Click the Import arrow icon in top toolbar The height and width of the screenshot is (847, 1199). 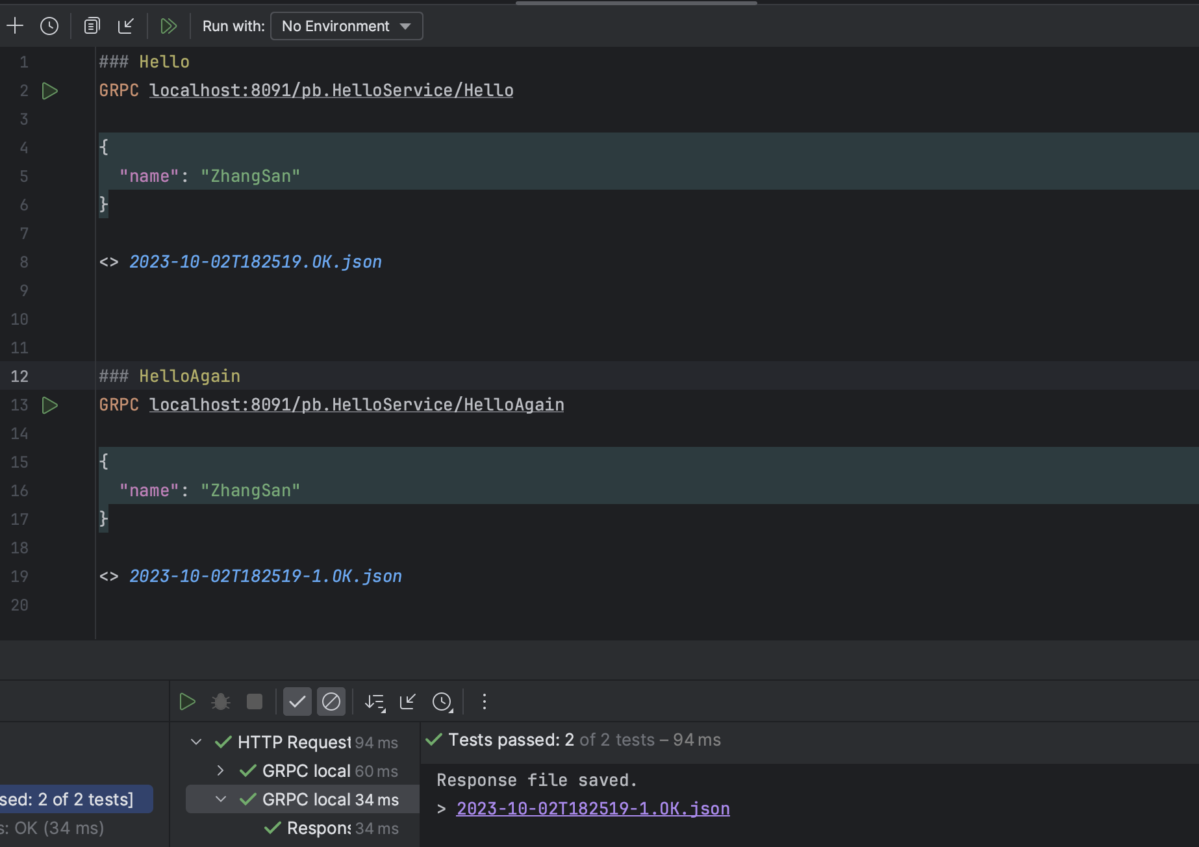coord(125,26)
